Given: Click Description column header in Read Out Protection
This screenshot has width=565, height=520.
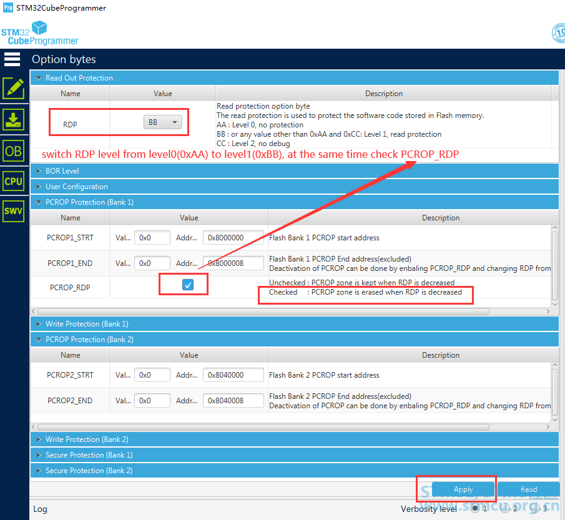Looking at the screenshot, I should click(x=384, y=94).
